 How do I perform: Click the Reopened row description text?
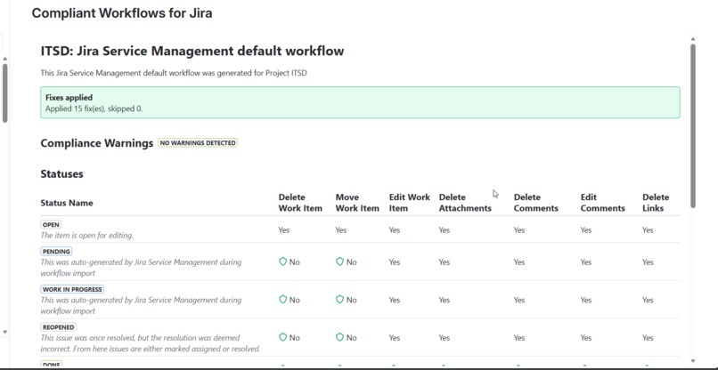pyautogui.click(x=151, y=343)
